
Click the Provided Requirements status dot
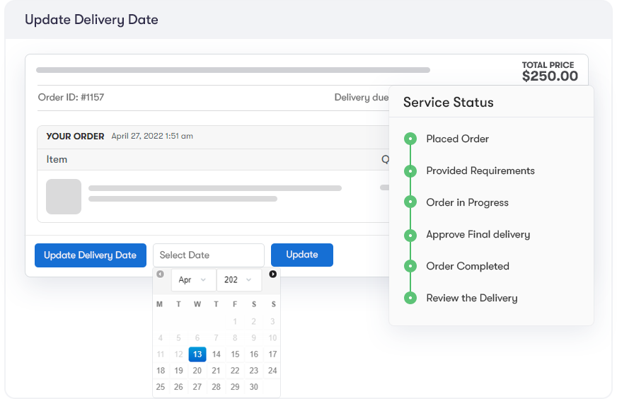tap(410, 170)
